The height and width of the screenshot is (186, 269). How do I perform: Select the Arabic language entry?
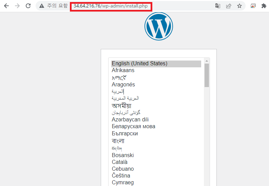(x=156, y=91)
